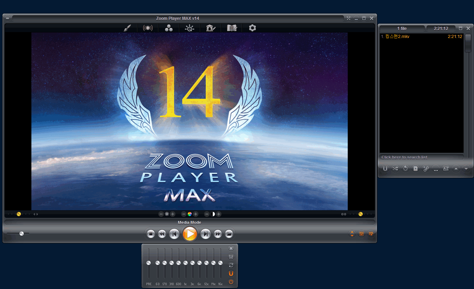This screenshot has height=289, width=474.
Task: Click the playlist search field
Action: [422, 157]
